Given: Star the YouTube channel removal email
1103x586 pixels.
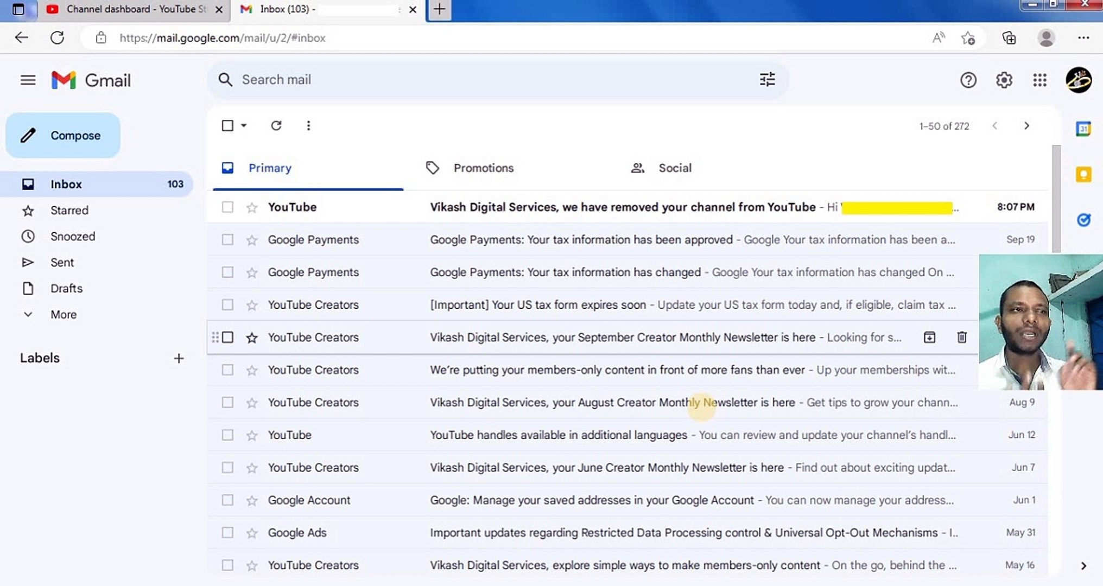Looking at the screenshot, I should coord(251,207).
